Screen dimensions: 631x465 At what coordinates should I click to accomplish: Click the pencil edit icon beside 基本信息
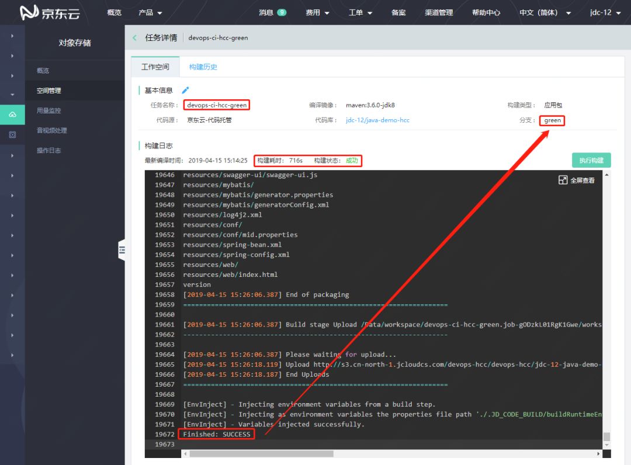185,90
